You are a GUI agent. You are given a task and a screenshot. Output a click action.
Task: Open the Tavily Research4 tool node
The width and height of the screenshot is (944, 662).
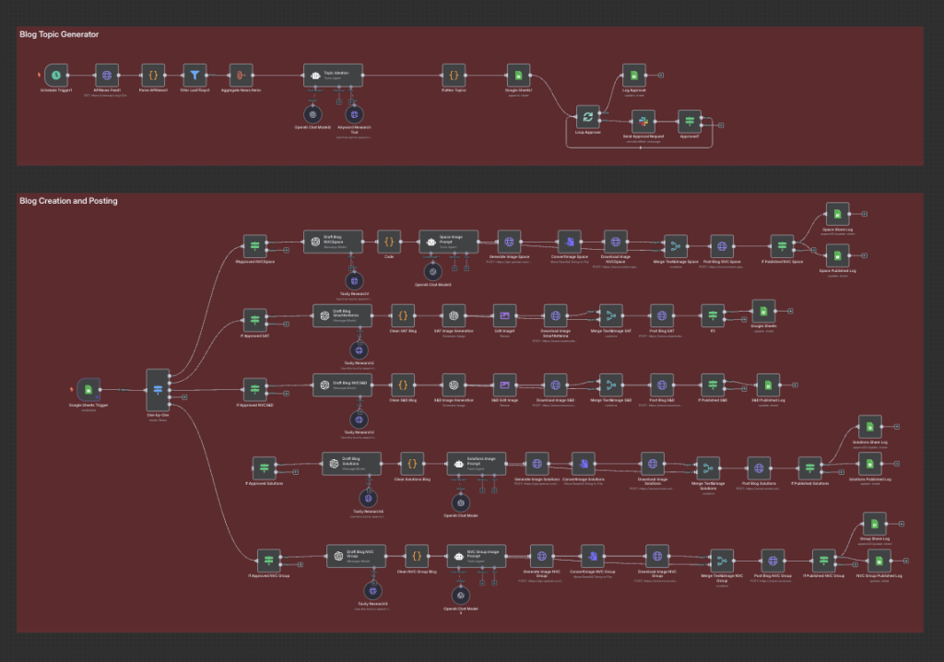[x=368, y=498]
